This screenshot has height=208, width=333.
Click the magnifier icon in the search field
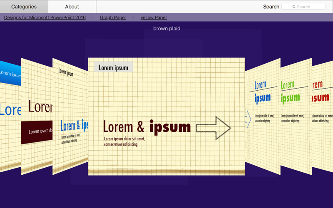(x=294, y=7)
